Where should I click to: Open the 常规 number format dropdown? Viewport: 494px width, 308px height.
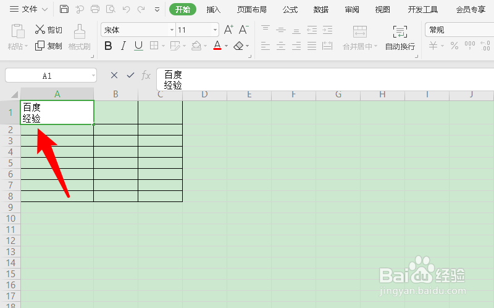tap(459, 30)
